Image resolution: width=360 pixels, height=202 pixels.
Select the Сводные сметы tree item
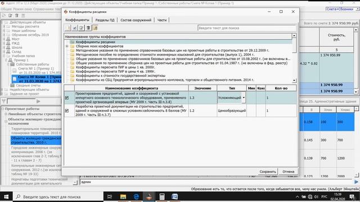28,85
